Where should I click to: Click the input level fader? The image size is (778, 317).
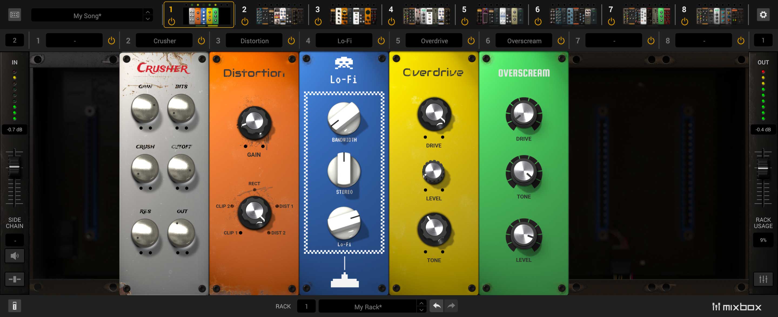14,167
